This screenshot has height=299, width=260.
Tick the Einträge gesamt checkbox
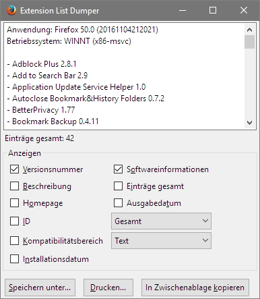118,186
